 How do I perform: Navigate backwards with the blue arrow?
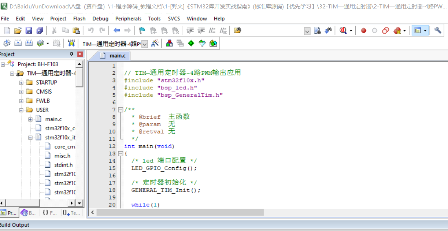click(116, 31)
